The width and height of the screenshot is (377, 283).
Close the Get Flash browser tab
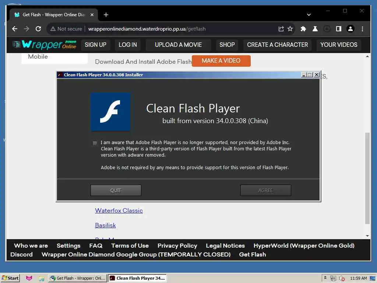point(92,15)
